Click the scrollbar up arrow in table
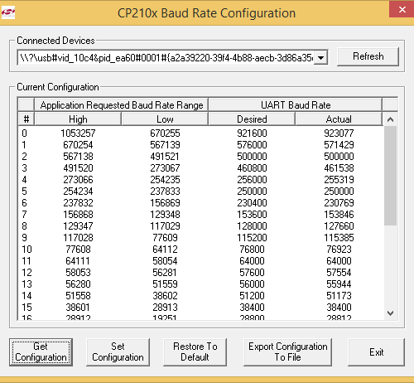This screenshot has width=414, height=383. [390, 119]
